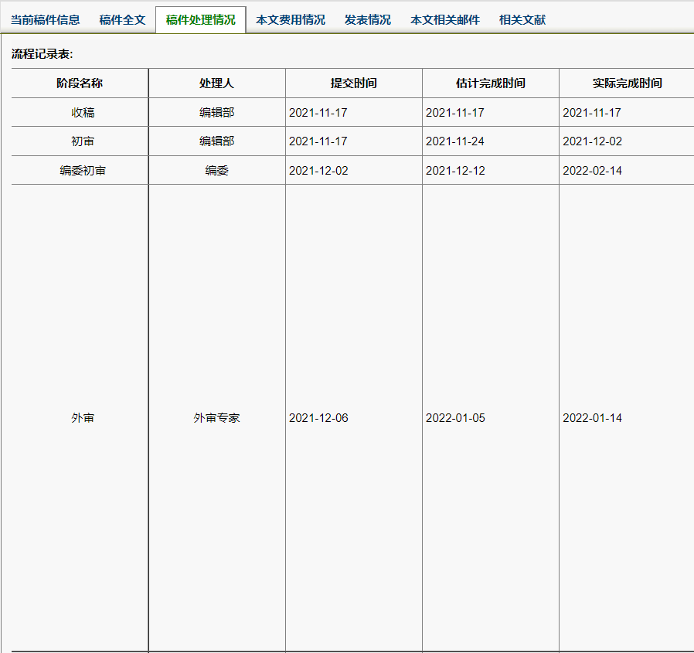694x653 pixels.
Task: Click the 外审专家 handler cell
Action: [217, 418]
